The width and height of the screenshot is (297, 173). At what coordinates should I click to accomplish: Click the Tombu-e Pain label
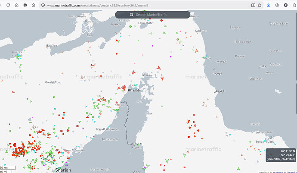pos(243,42)
